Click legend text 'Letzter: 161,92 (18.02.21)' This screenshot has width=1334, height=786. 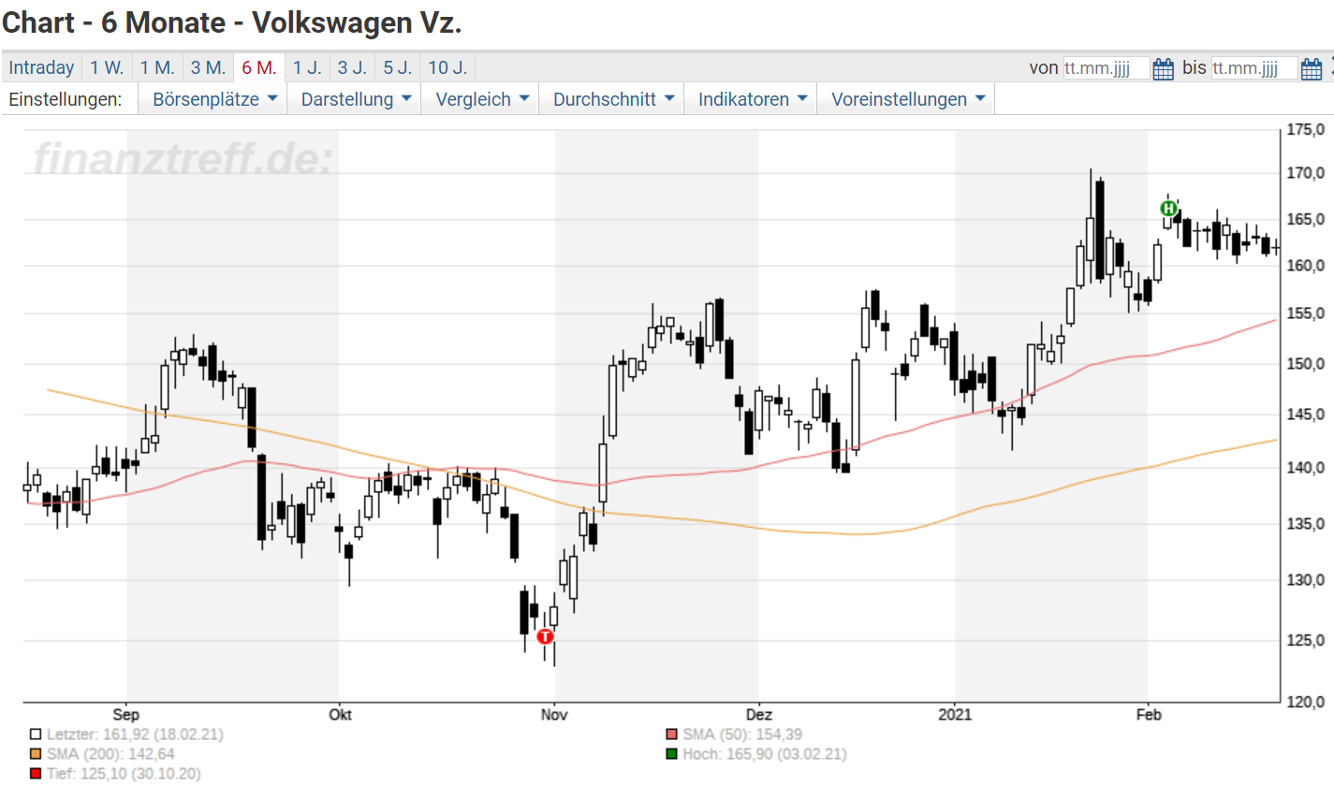tap(135, 735)
